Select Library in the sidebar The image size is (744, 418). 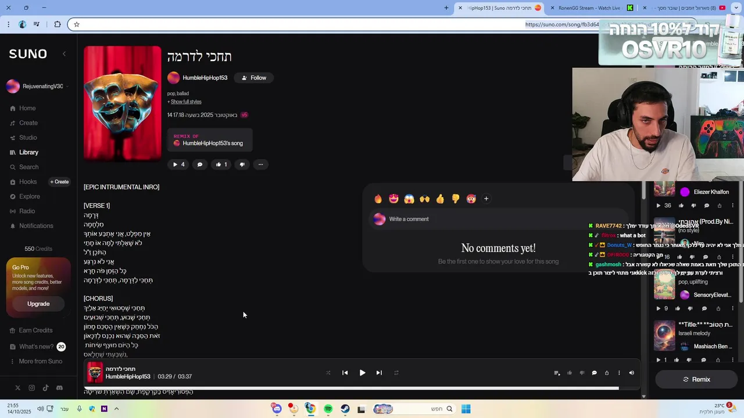24,152
